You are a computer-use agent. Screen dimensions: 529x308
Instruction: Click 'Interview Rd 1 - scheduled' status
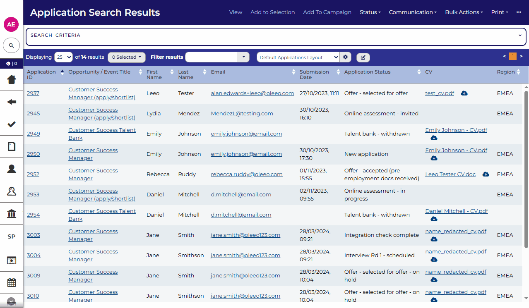(x=379, y=255)
